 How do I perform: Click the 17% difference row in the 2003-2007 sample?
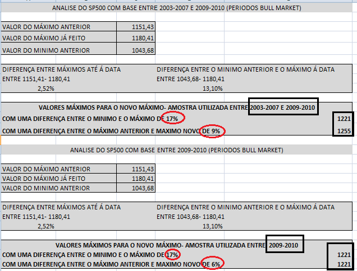coord(90,119)
